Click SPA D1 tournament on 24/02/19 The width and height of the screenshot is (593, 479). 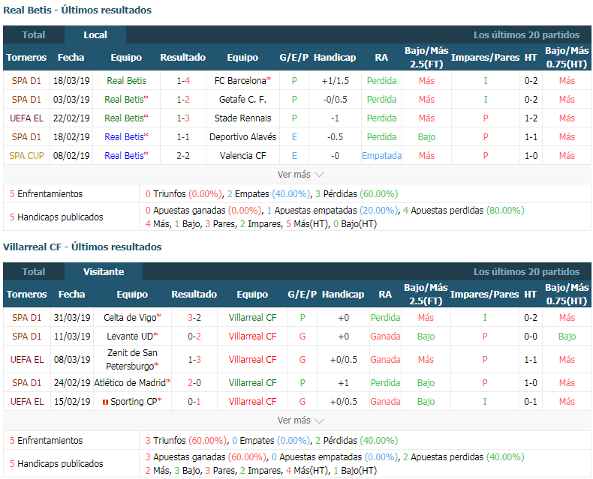coord(26,382)
